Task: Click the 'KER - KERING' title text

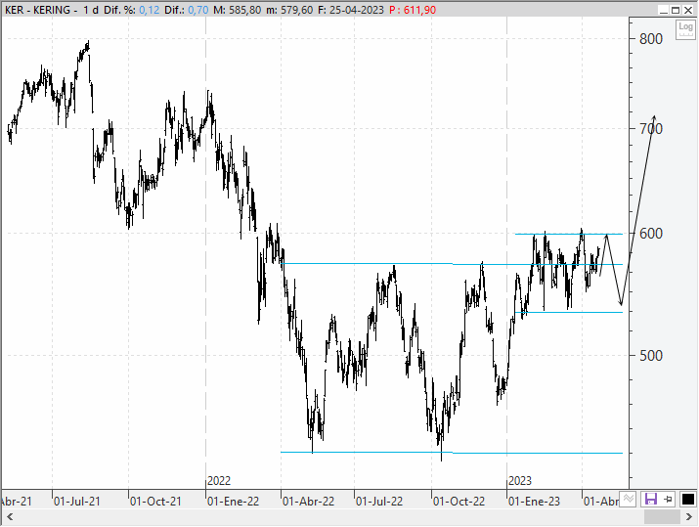Action: pos(37,10)
